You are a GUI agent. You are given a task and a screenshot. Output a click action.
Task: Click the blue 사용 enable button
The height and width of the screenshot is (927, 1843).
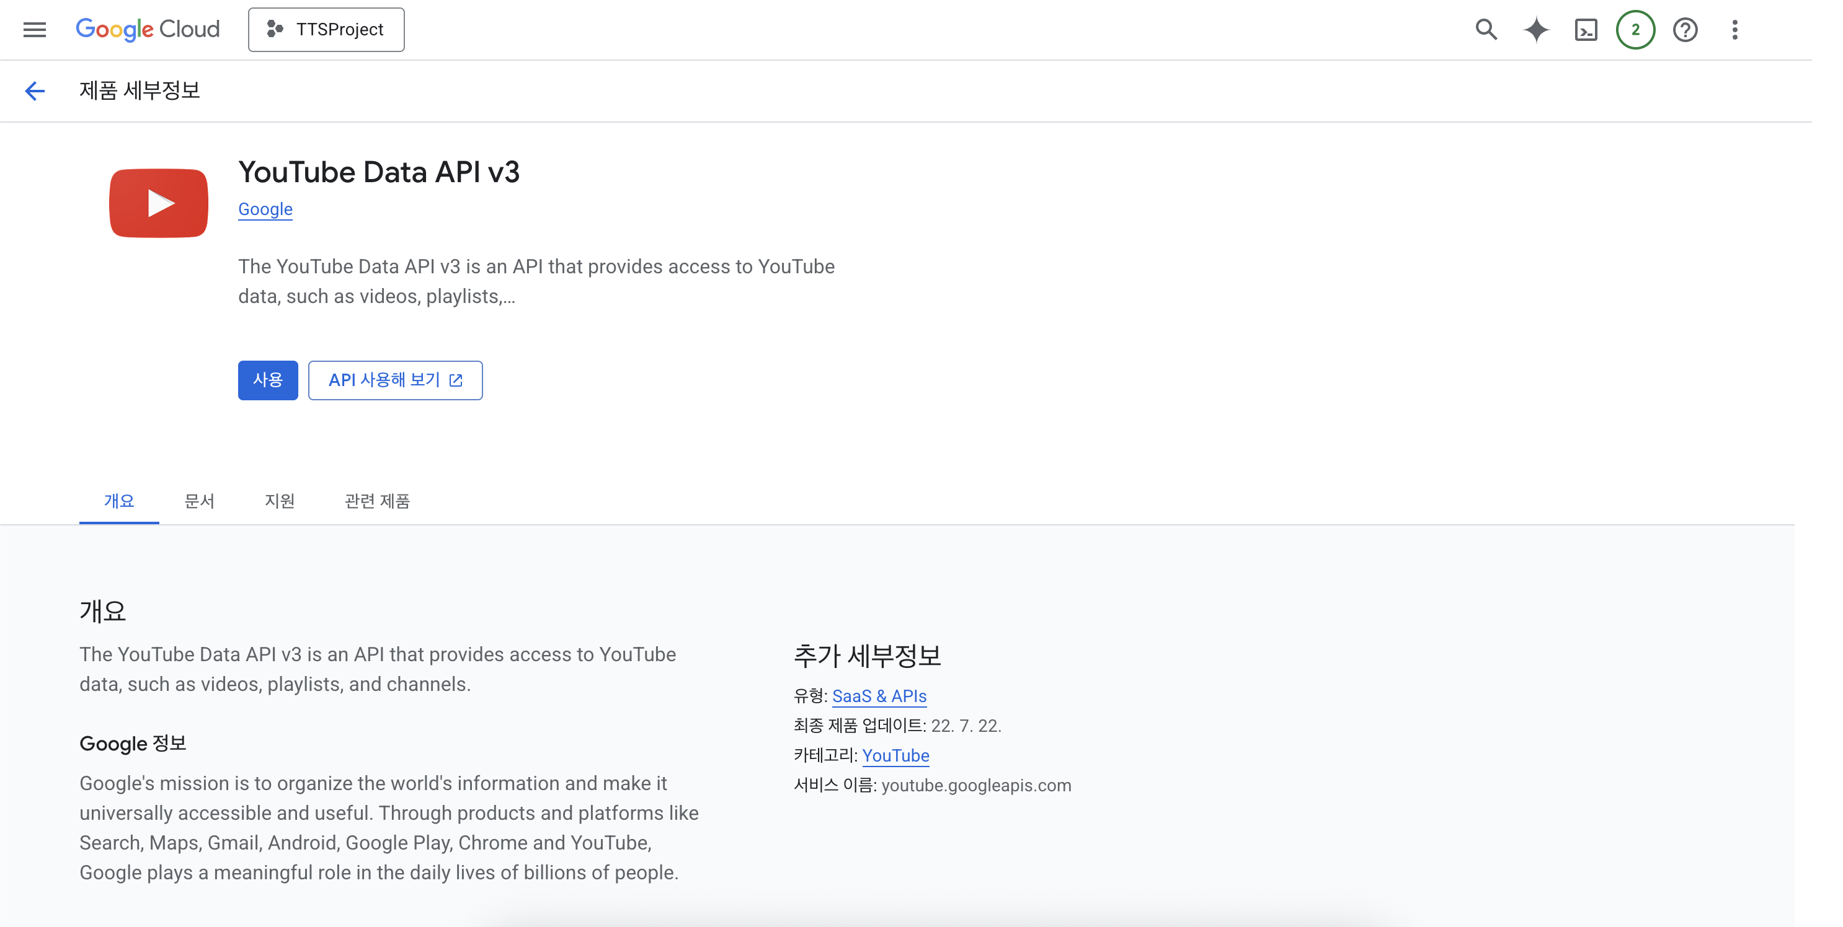click(x=269, y=380)
